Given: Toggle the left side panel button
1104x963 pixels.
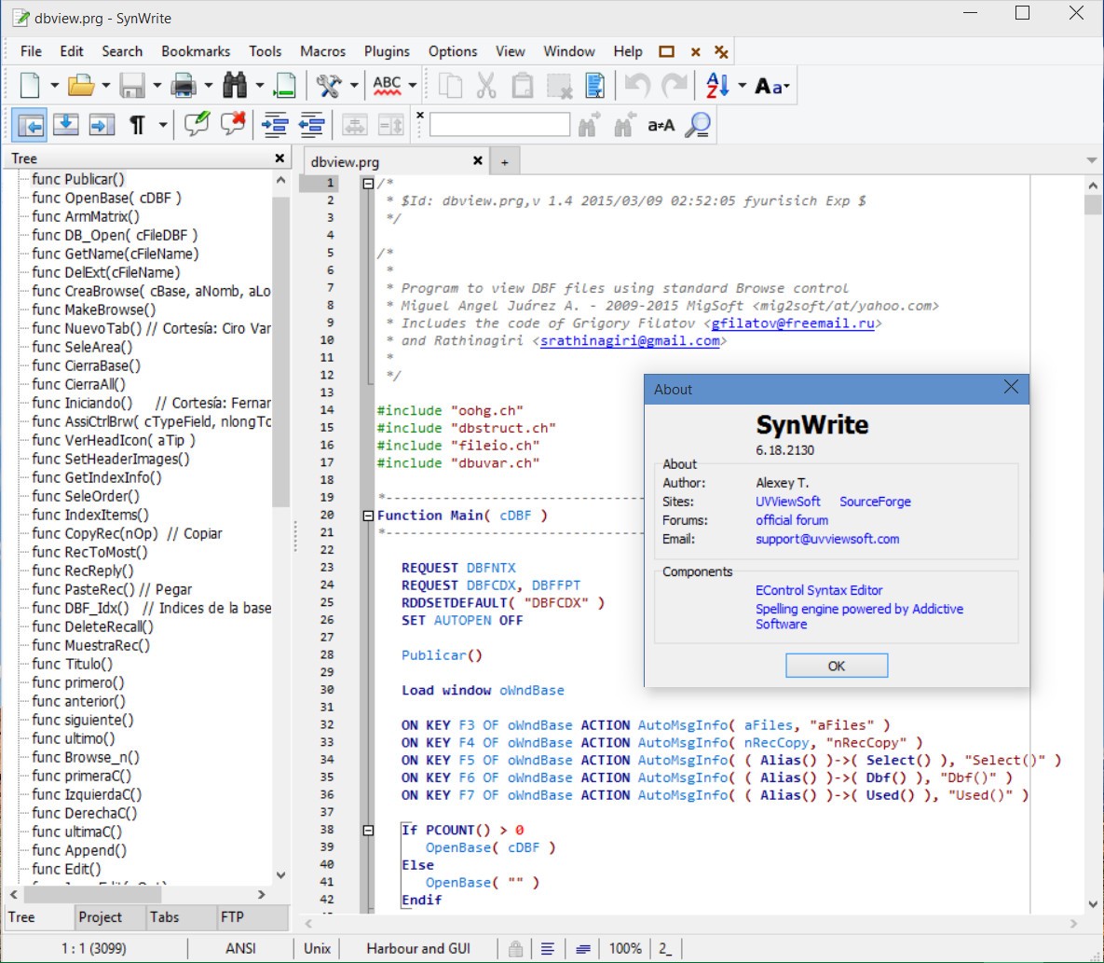Looking at the screenshot, I should (30, 124).
